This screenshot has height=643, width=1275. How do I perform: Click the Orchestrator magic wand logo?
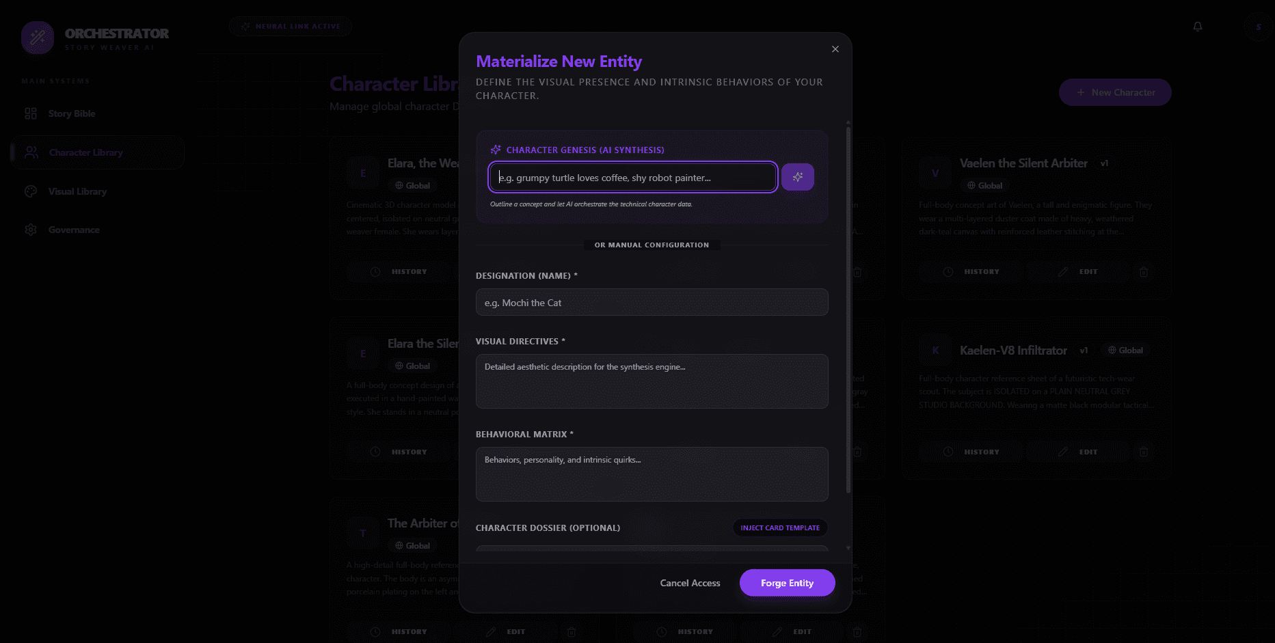38,38
